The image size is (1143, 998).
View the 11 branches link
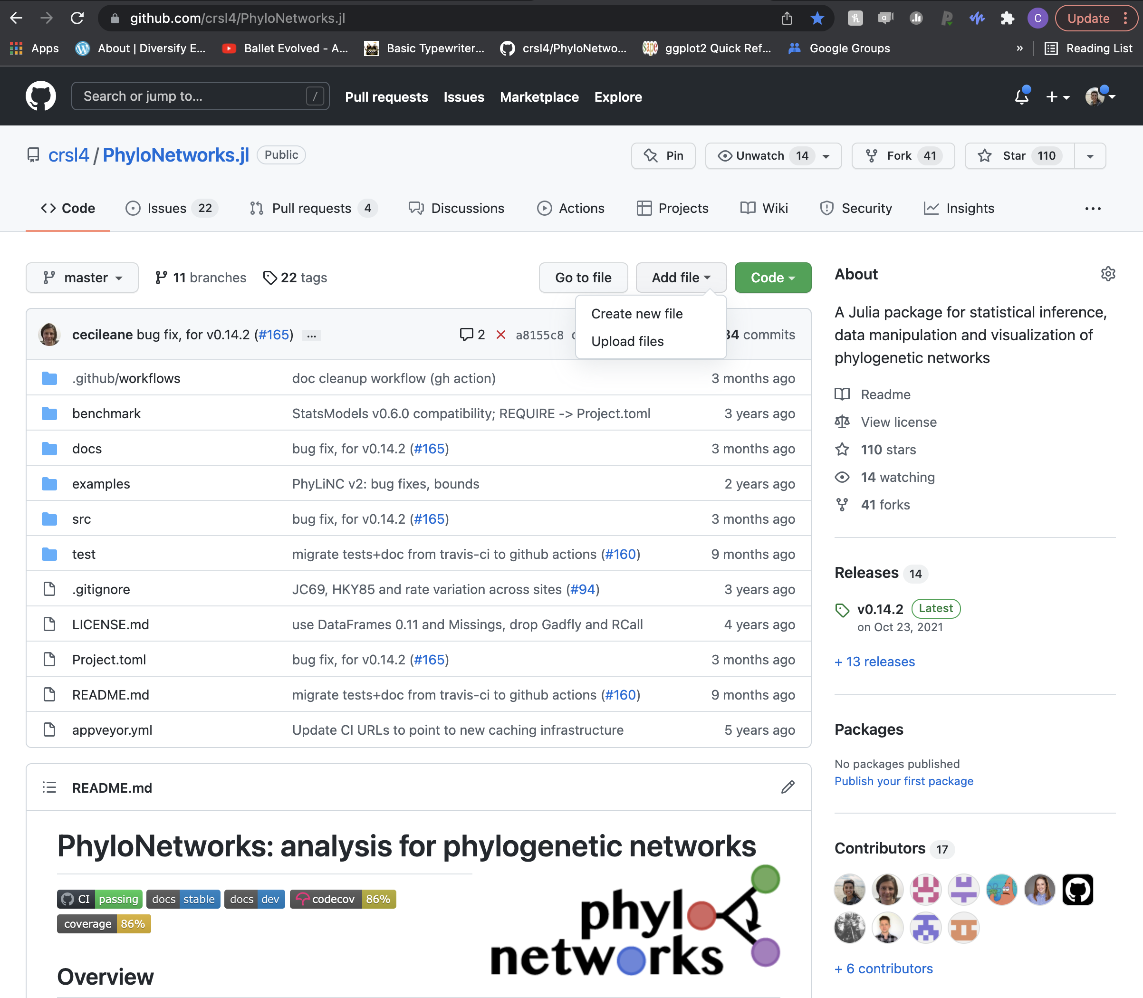tap(201, 278)
